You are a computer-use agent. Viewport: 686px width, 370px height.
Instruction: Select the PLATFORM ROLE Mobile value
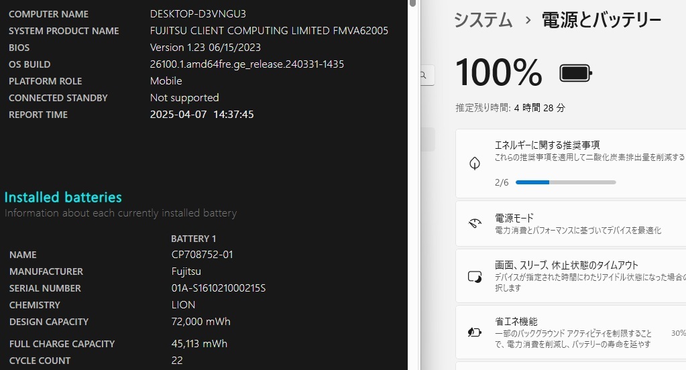coord(166,81)
